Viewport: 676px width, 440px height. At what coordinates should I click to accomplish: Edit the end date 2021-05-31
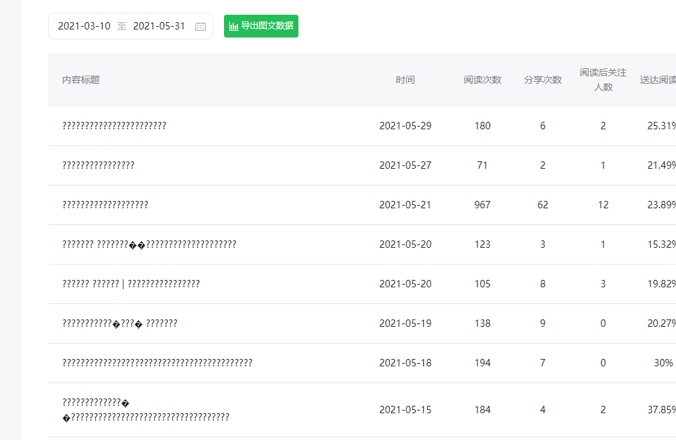pos(159,26)
